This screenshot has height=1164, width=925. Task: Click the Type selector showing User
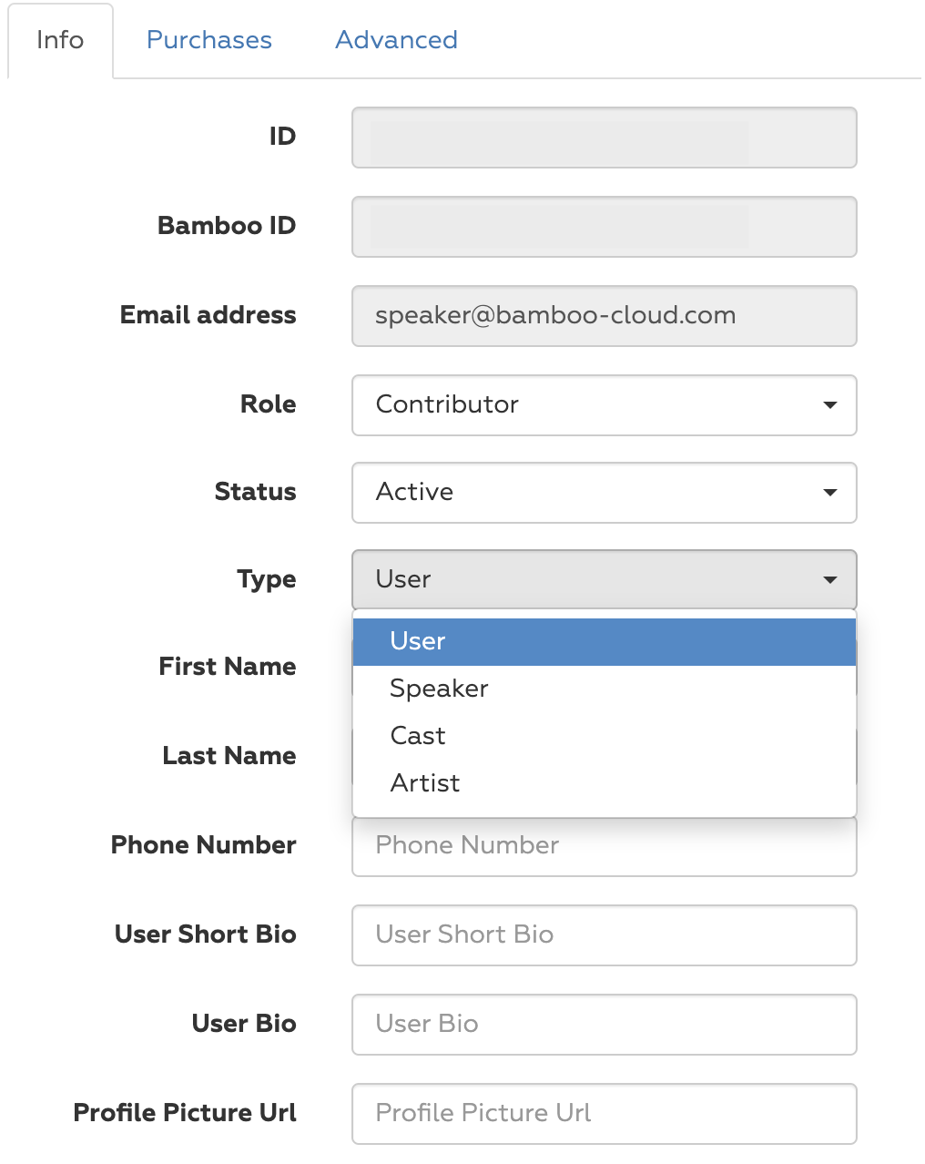[x=605, y=579]
